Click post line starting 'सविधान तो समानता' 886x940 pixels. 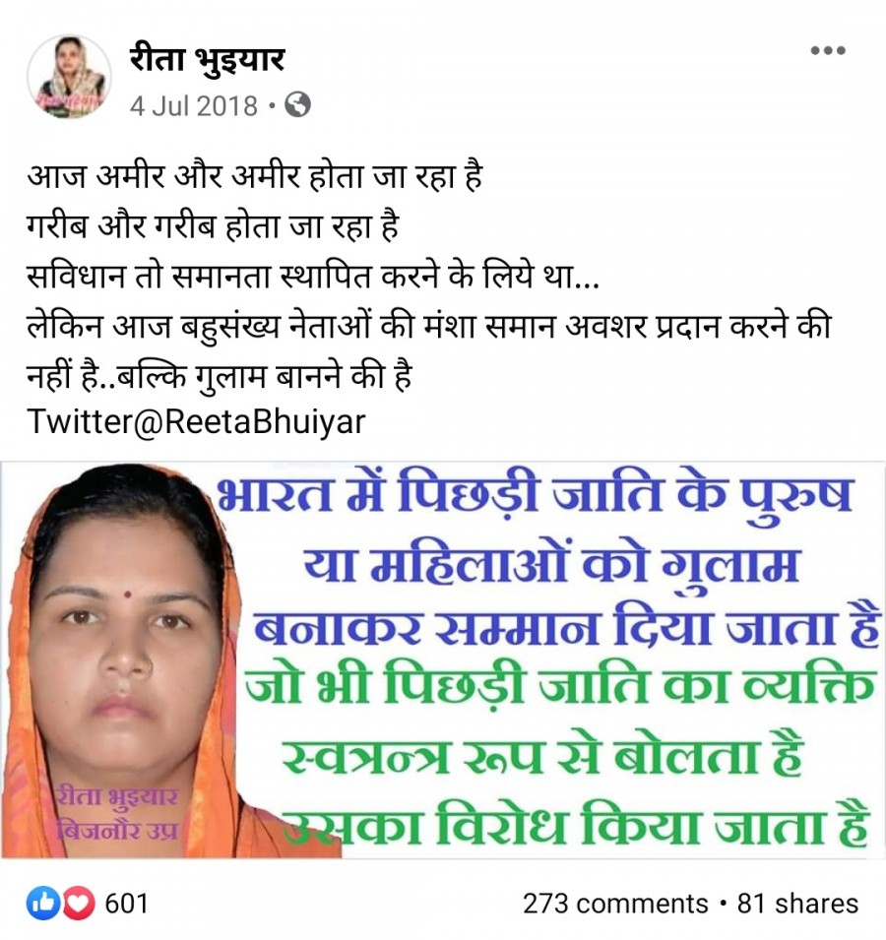pos(313,278)
